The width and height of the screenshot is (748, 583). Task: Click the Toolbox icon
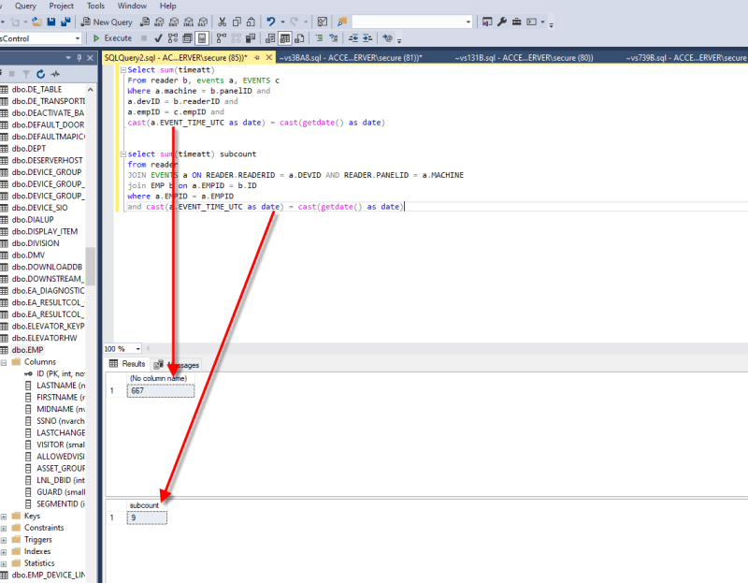(x=517, y=22)
